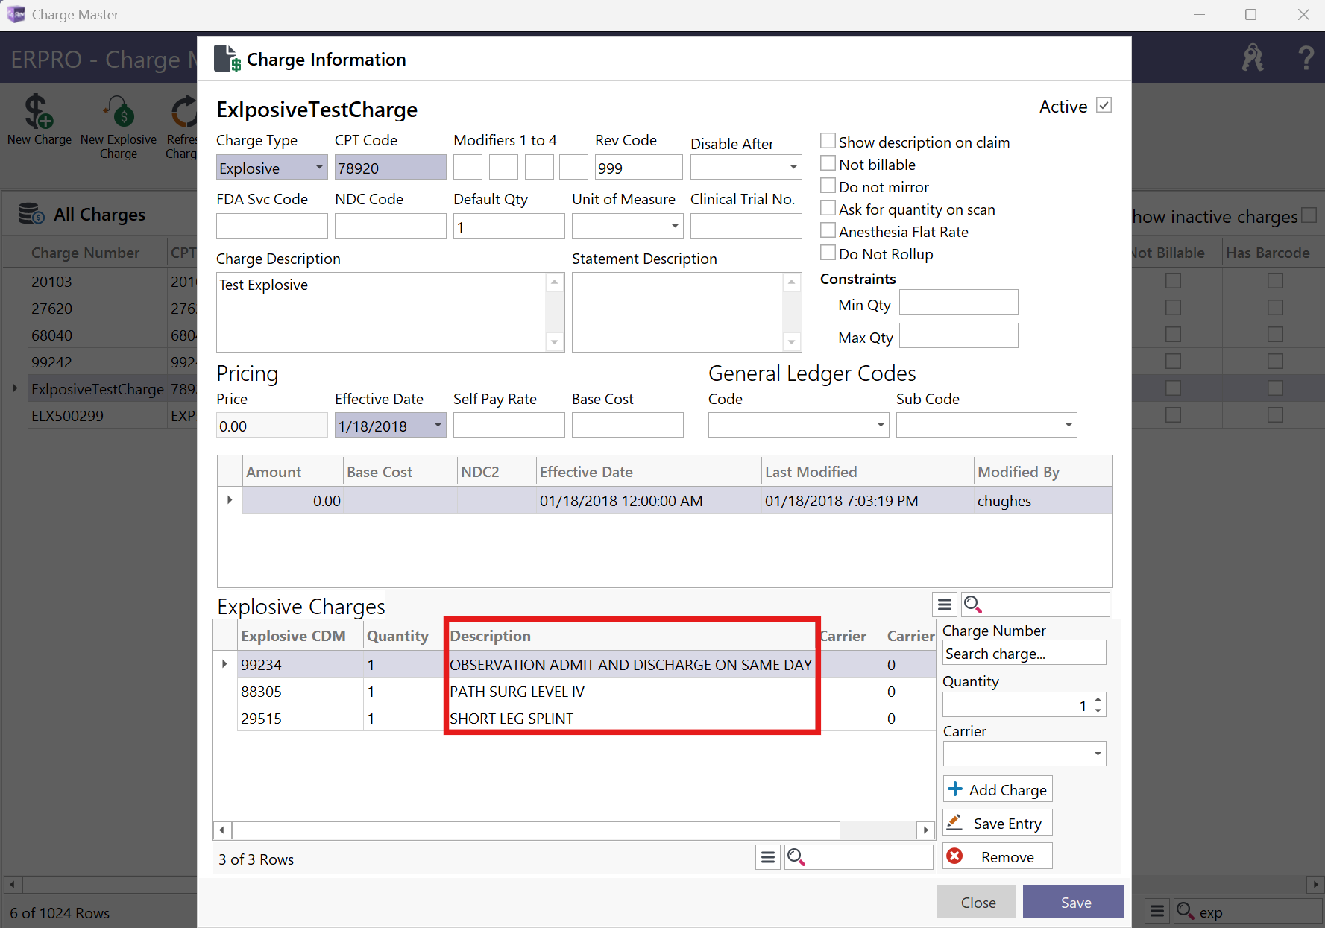1325x928 pixels.
Task: Click the Close button
Action: click(x=978, y=902)
